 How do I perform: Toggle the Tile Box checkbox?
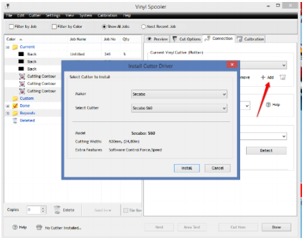point(126,210)
